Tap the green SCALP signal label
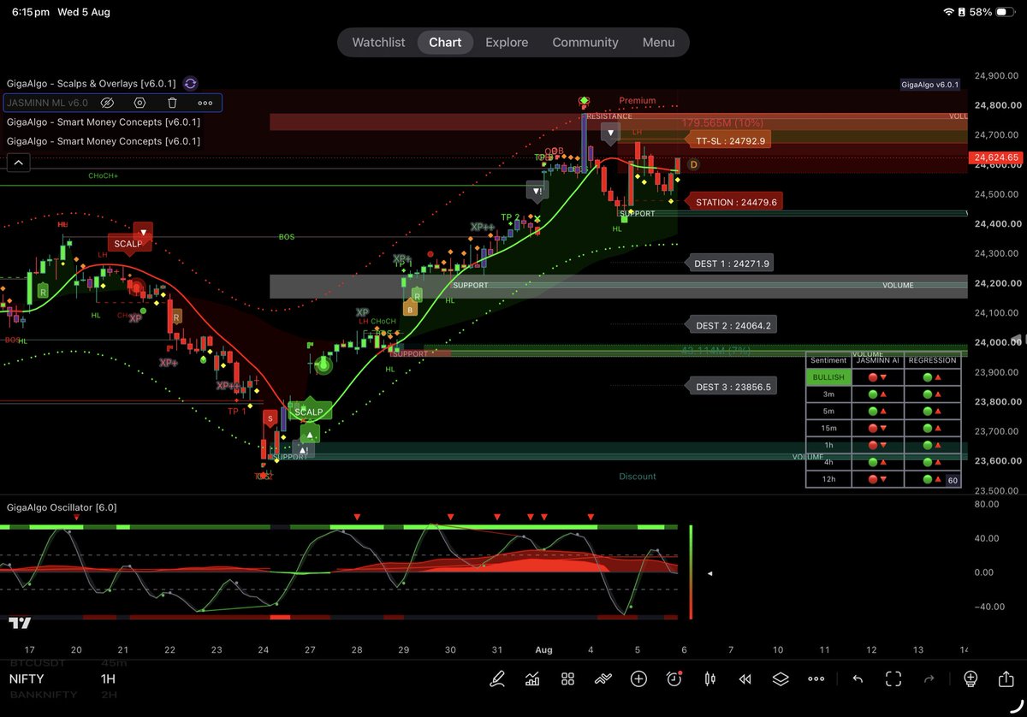 (x=308, y=412)
